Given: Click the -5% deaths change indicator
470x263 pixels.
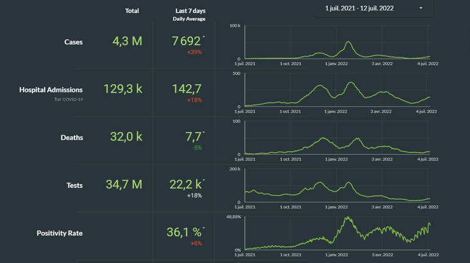Looking at the screenshot, I should pos(195,147).
